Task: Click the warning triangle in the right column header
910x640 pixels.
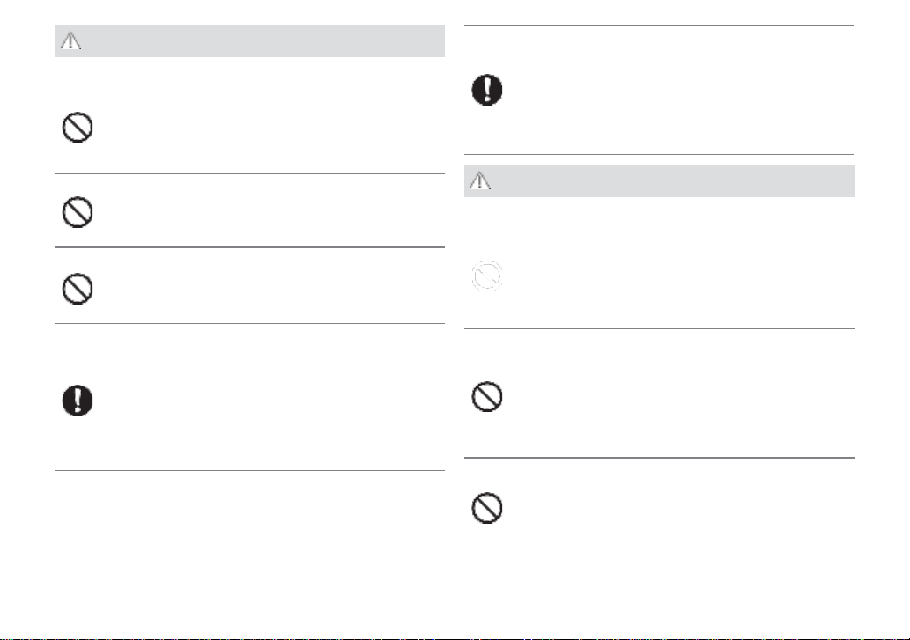Action: (x=480, y=180)
